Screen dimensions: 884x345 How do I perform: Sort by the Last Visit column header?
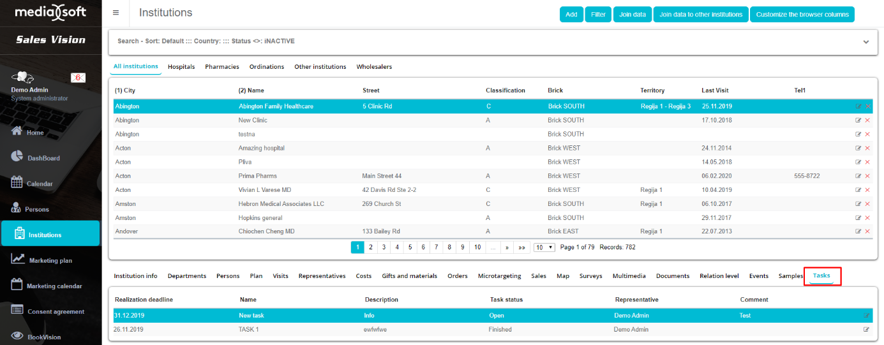(x=715, y=91)
